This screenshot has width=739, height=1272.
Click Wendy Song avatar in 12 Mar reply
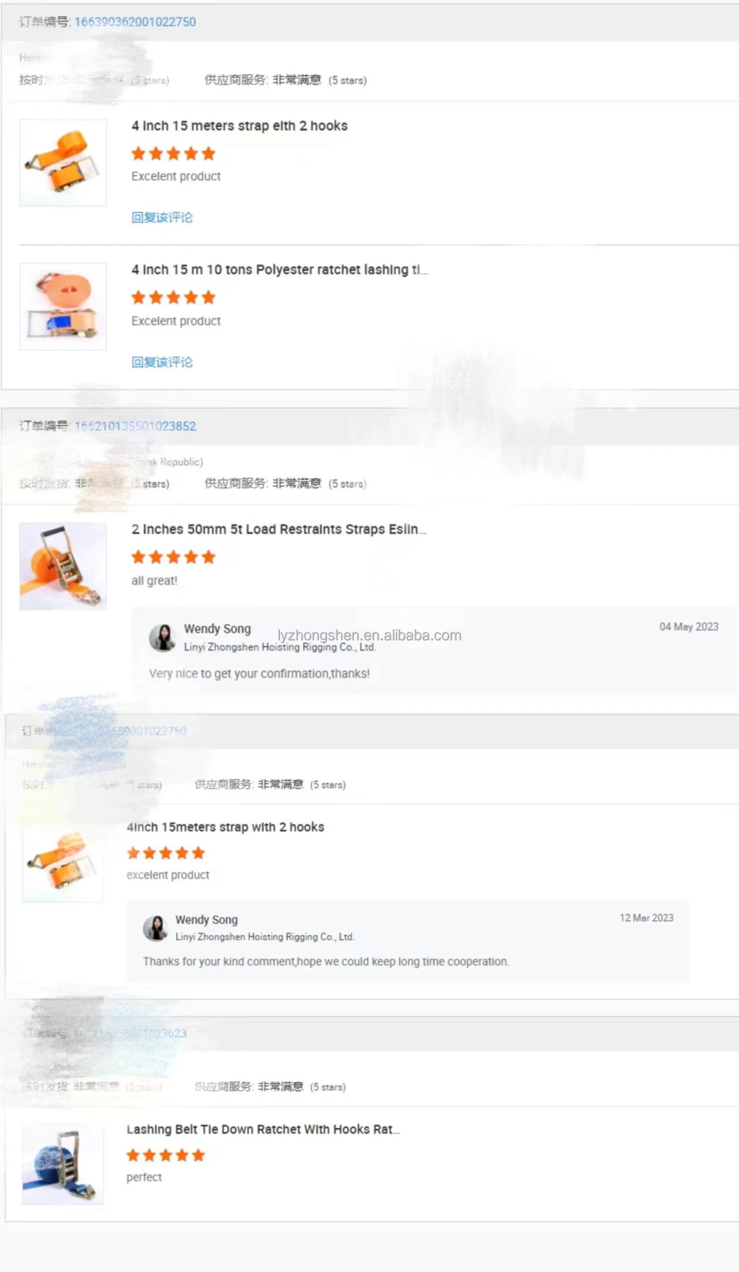click(155, 928)
